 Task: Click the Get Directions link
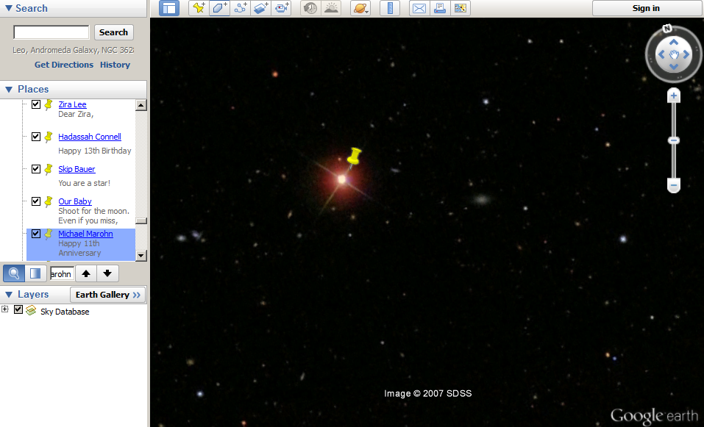[64, 65]
